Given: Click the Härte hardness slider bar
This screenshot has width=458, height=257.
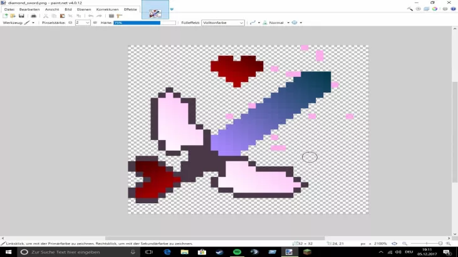Looking at the screenshot, I should tap(137, 23).
